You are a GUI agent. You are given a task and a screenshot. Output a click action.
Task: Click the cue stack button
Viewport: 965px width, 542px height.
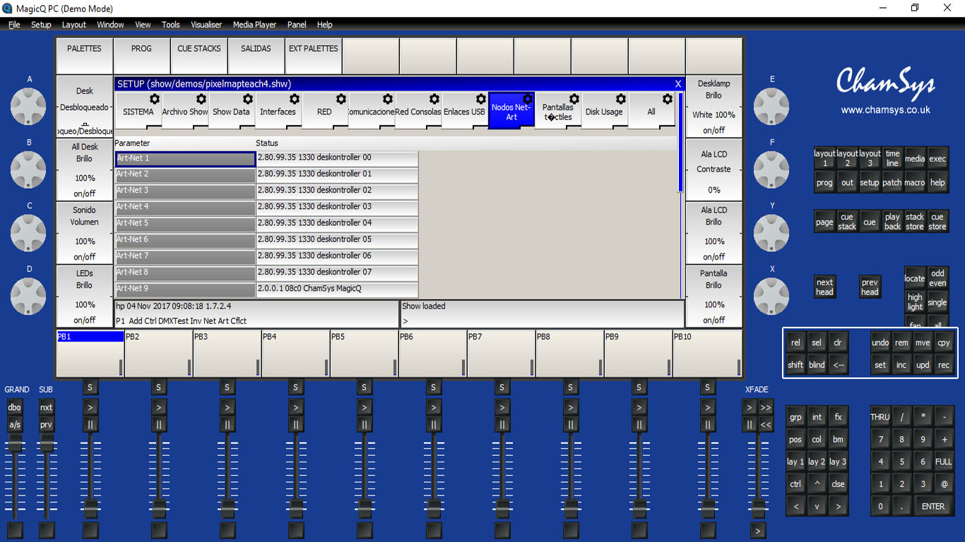tap(847, 222)
